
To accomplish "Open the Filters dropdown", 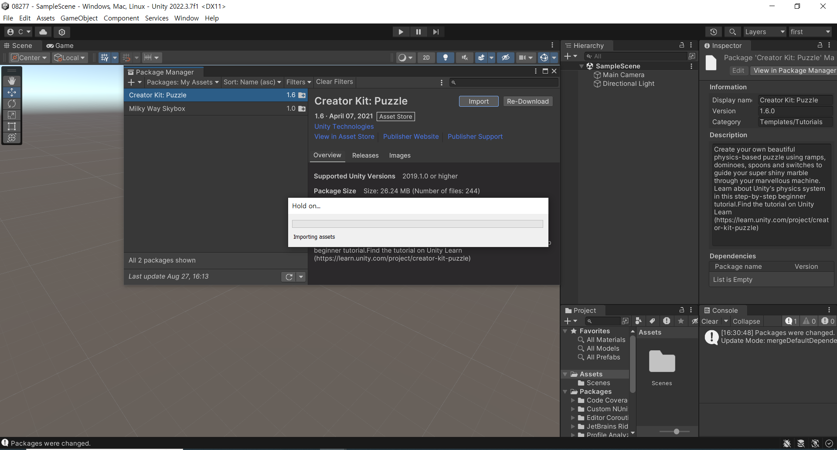I will [x=299, y=82].
